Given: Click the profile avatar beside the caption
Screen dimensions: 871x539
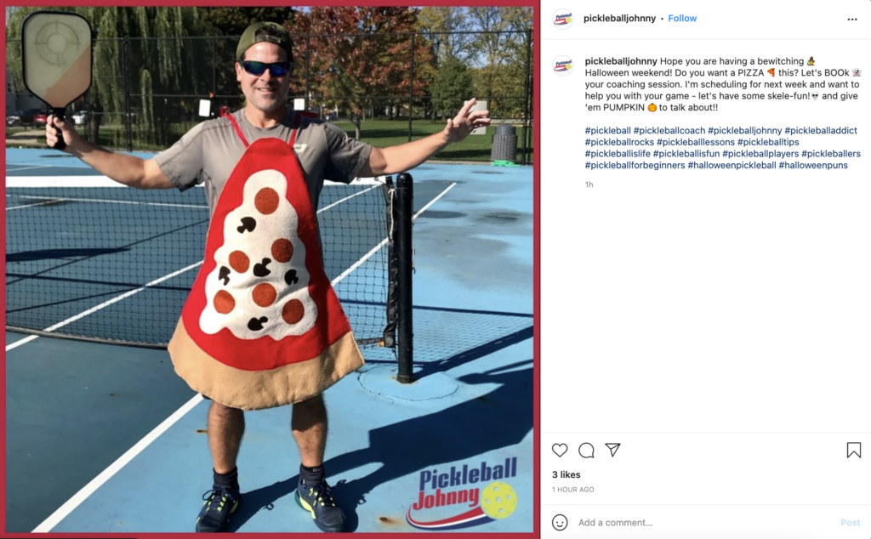Looking at the screenshot, I should click(x=563, y=65).
